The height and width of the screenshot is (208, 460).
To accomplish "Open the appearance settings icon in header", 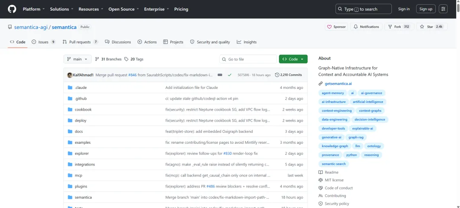I will pos(443,9).
